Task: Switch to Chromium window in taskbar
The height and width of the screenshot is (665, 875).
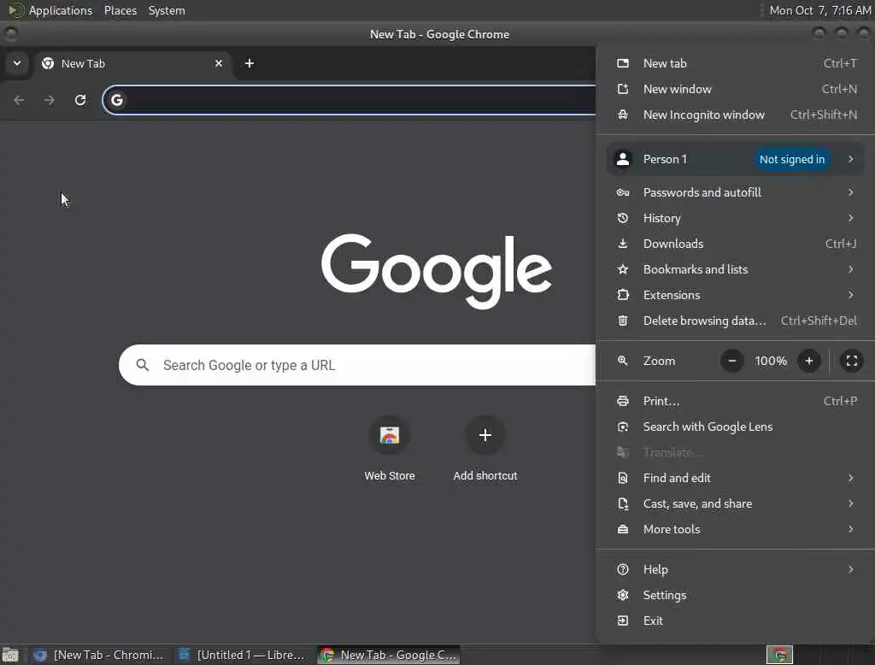Action: click(x=98, y=655)
